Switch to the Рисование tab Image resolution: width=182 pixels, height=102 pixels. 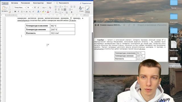(x=25, y=3)
